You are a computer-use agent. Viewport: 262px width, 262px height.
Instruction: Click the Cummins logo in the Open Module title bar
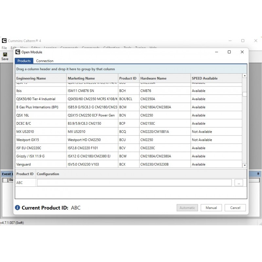pos(18,52)
